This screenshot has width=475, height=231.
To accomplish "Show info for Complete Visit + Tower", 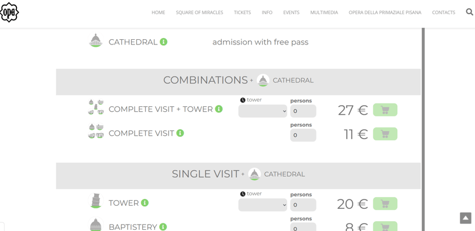I will coord(219,109).
